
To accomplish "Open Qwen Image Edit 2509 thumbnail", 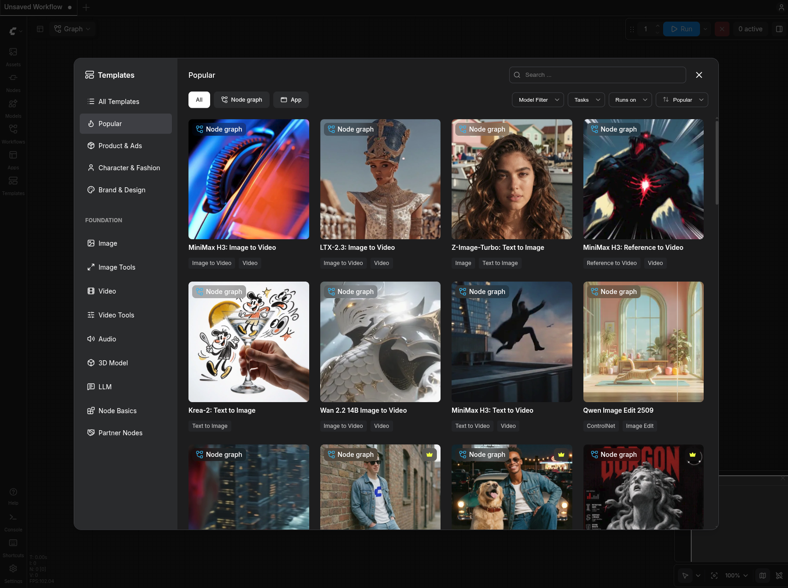I will (x=643, y=342).
